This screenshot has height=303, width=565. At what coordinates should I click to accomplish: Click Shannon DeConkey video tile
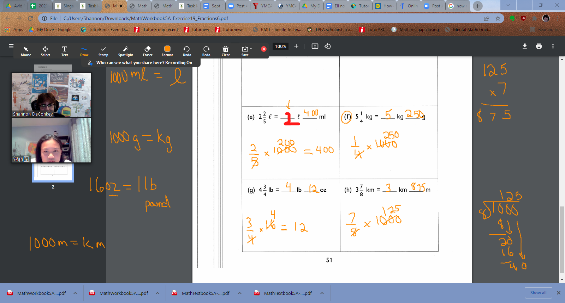pos(51,95)
